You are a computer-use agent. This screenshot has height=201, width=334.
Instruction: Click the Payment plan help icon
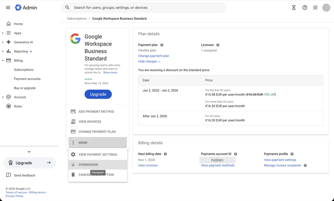(x=162, y=45)
